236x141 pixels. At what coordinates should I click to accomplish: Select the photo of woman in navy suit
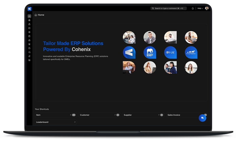point(171,68)
